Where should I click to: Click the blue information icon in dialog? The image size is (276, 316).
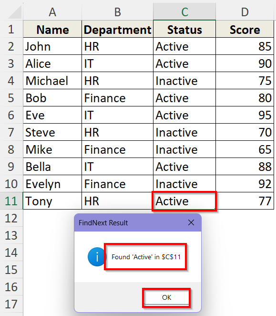tap(97, 257)
